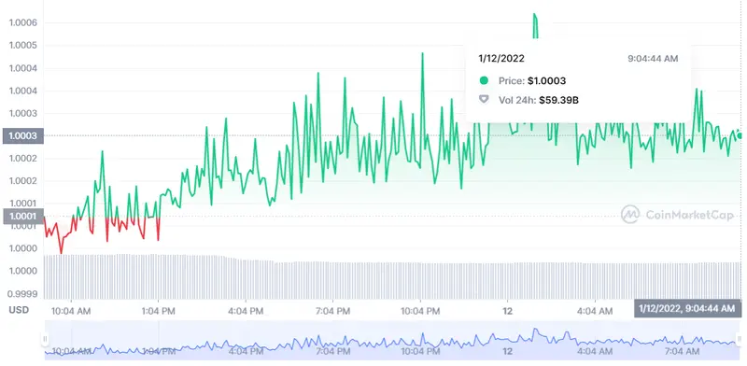Click the highlighted 1.0003 price badge on axis
Viewport: 747px width, 366px height.
(x=22, y=135)
